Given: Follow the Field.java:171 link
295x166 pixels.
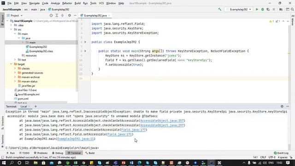Looking at the screenshot, I should pyautogui.click(x=120, y=134).
